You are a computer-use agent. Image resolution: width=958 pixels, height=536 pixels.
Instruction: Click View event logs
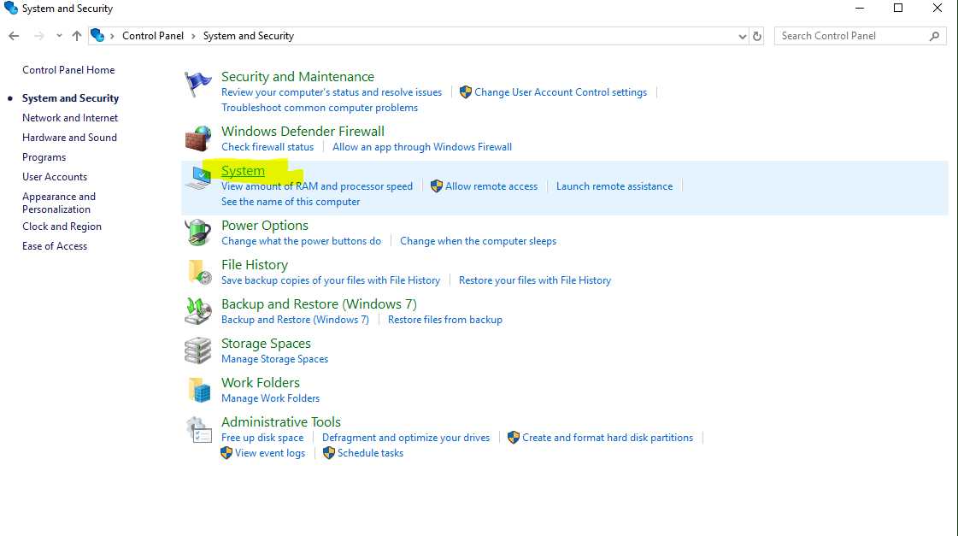[x=270, y=453]
